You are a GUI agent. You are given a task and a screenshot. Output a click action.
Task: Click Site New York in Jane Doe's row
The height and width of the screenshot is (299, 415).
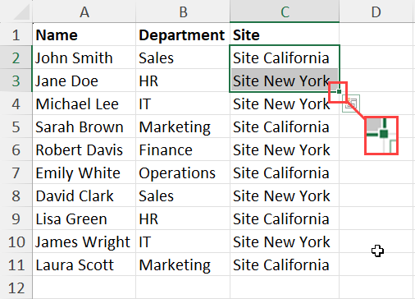(285, 80)
